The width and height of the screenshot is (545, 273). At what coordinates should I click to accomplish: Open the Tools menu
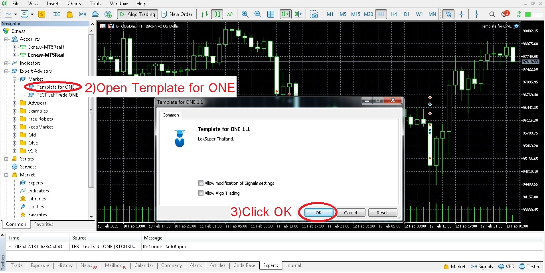click(x=95, y=4)
